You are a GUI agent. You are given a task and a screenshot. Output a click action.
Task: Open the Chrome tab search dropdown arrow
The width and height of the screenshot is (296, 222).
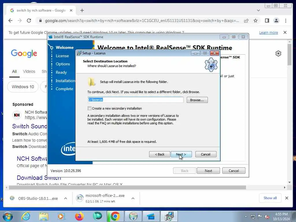[258, 10]
